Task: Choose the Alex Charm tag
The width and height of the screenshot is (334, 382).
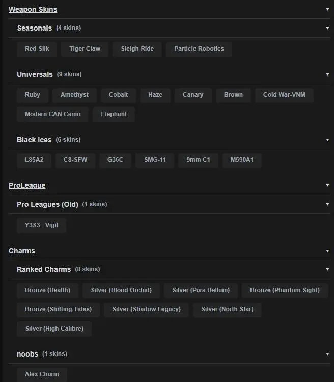Action: click(42, 374)
